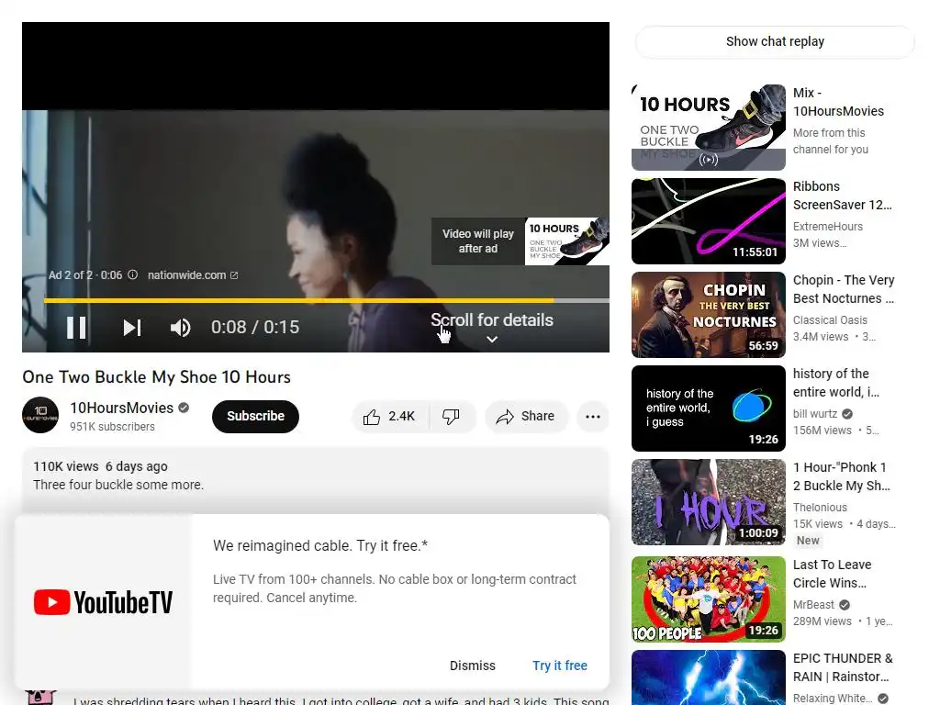Click bill wurtz channel name
Image resolution: width=940 pixels, height=705 pixels.
click(815, 414)
